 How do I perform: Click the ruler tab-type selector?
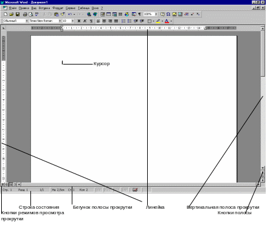click(x=4, y=28)
